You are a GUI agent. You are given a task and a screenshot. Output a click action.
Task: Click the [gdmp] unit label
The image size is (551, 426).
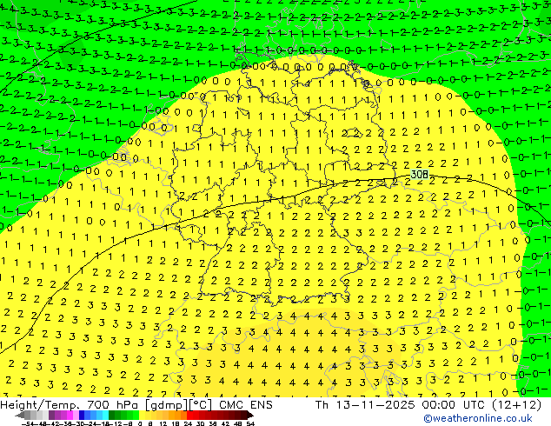167,405
